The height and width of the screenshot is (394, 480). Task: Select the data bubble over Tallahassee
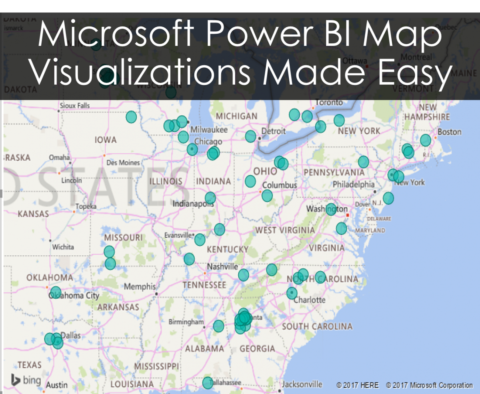point(208,383)
